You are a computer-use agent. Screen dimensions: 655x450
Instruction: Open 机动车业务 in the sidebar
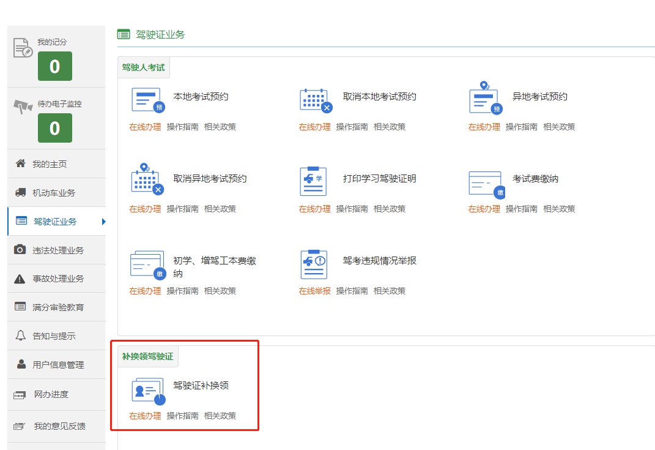[x=53, y=193]
